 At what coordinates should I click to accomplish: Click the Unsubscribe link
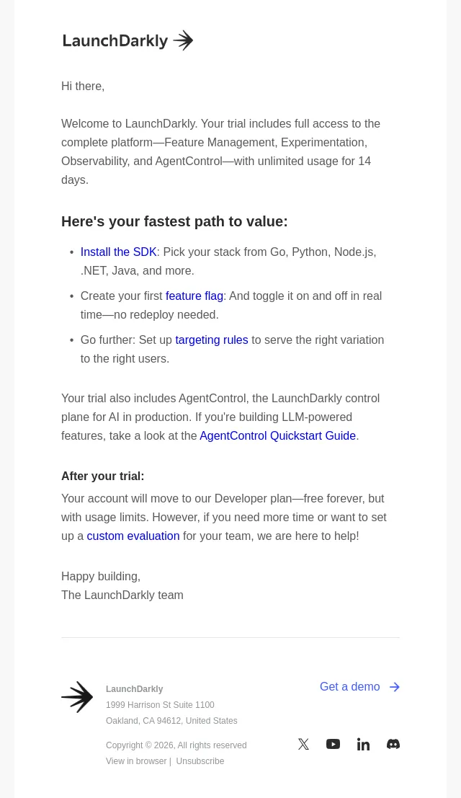200,761
